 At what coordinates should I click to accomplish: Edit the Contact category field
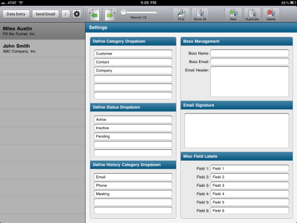pyautogui.click(x=133, y=62)
